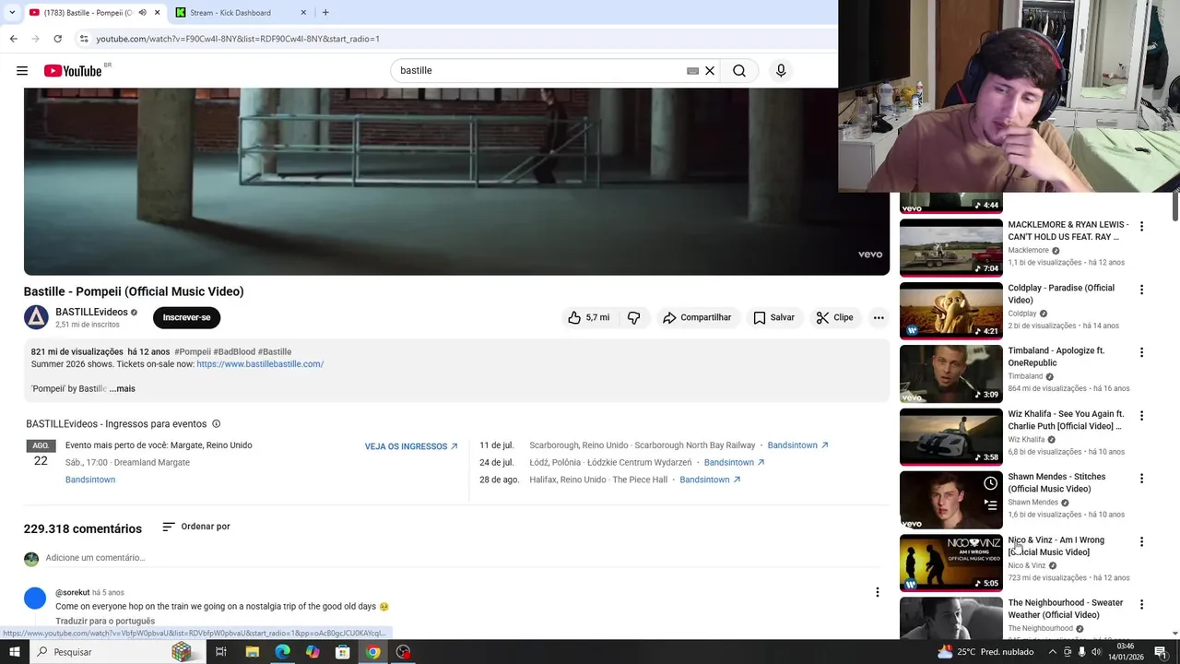The image size is (1180, 664).
Task: Click the #BadBlood hashtag
Action: (x=234, y=351)
